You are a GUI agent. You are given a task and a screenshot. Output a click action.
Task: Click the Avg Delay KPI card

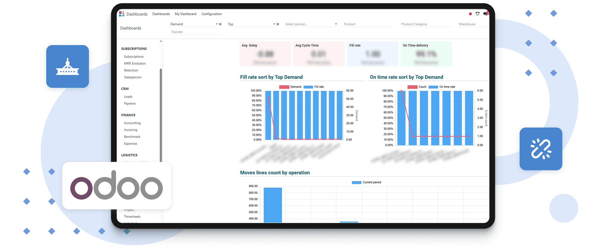(265, 54)
